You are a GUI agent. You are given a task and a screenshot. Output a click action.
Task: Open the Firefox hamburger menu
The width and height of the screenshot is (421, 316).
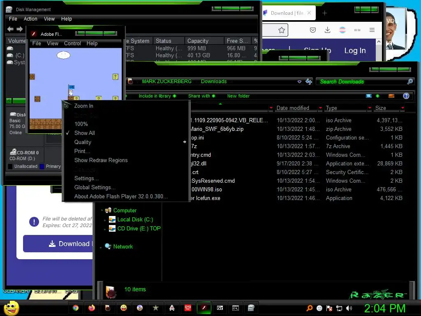pyautogui.click(x=372, y=30)
